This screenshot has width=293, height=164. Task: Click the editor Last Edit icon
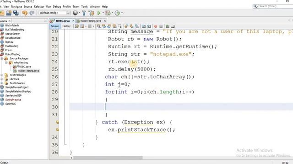click(x=77, y=26)
